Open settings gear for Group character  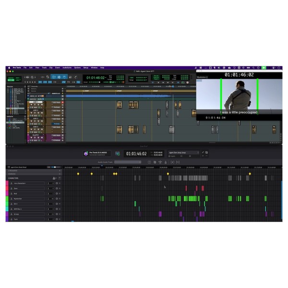click(x=57, y=214)
